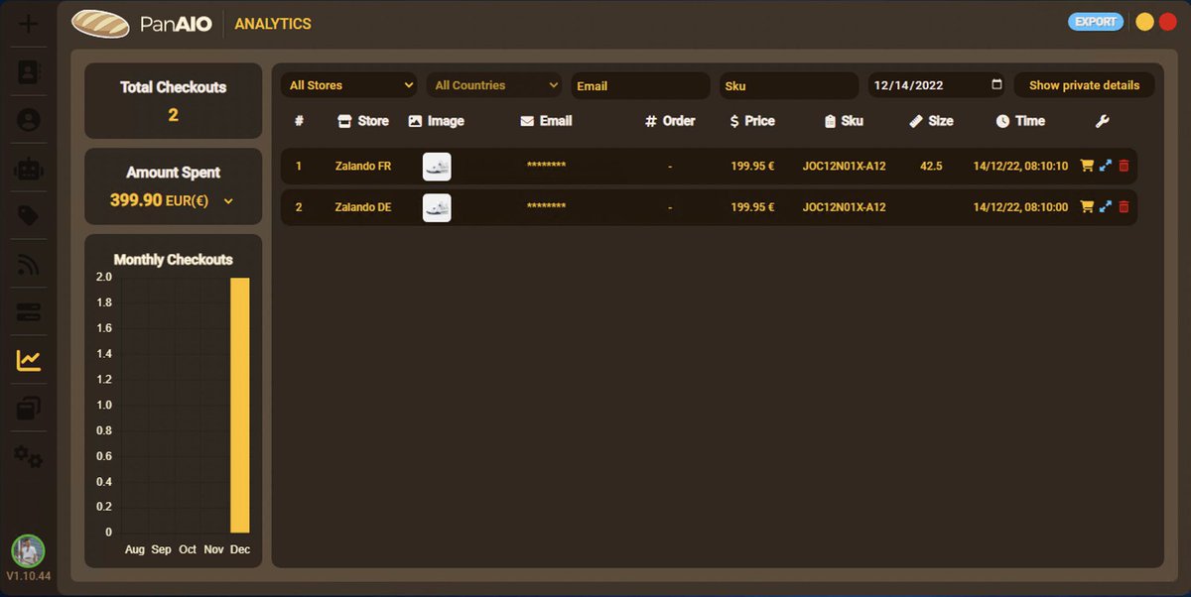Click the Zalando DE shoe thumbnail
Viewport: 1191px width, 597px height.
(x=437, y=207)
